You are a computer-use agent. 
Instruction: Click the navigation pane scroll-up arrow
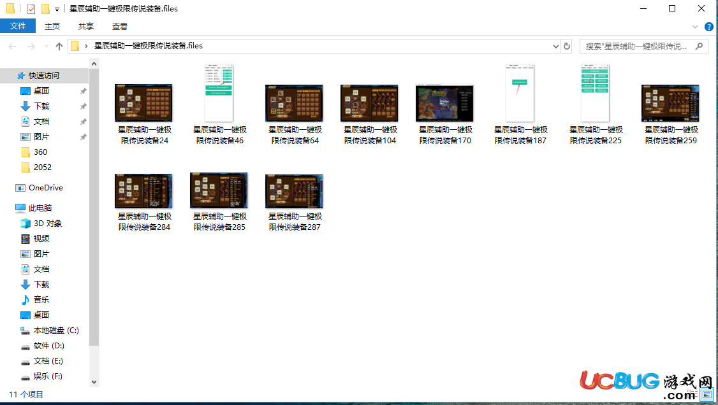click(94, 64)
